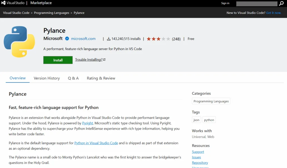Open the microsoft.com domain link
This screenshot has width=287, height=168.
(x=83, y=39)
